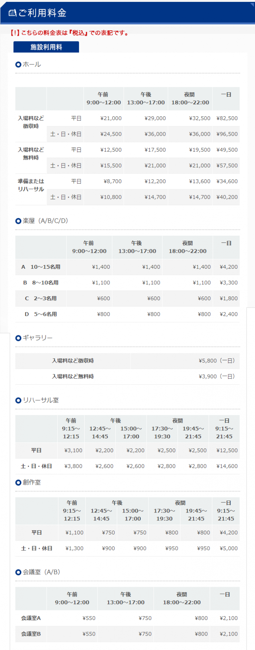Click the book icon beside ご利用料金

click(13, 13)
